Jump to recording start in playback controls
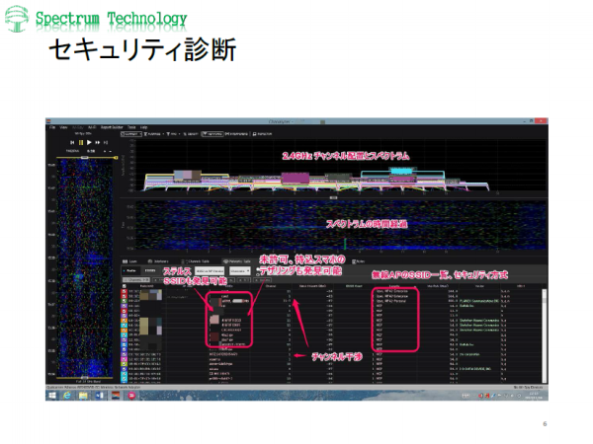The width and height of the screenshot is (593, 444). coord(72,143)
